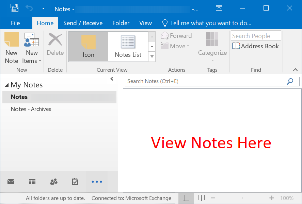Image resolution: width=302 pixels, height=204 pixels.
Task: Open the Tasks icon in navigation bar
Action: point(75,182)
